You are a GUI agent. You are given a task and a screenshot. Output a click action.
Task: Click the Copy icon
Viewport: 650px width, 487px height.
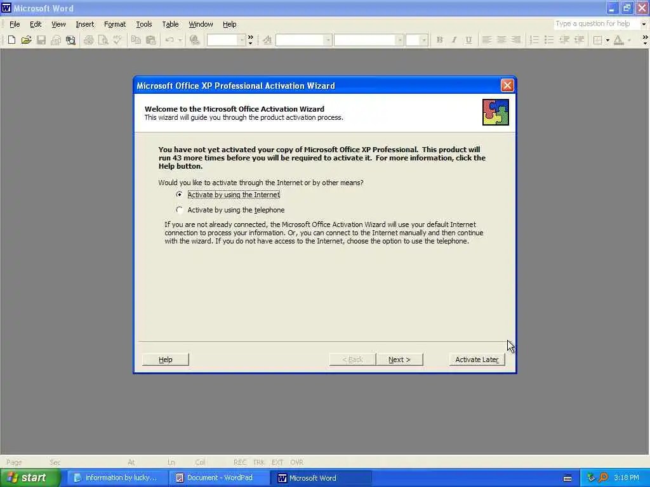point(136,40)
